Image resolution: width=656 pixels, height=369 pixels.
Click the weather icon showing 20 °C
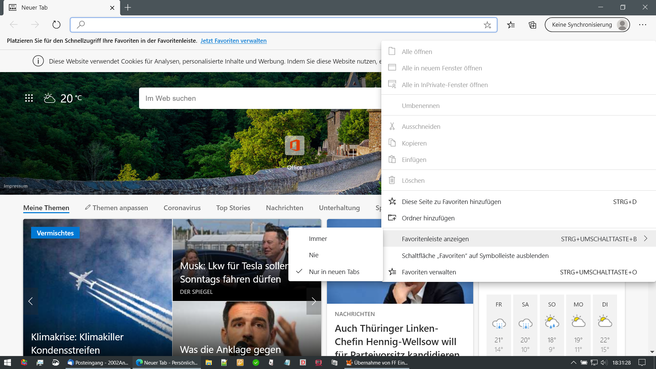(50, 98)
